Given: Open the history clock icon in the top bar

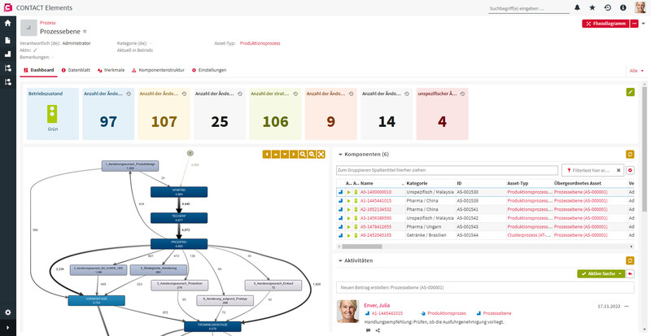Looking at the screenshot, I should coord(608,7).
